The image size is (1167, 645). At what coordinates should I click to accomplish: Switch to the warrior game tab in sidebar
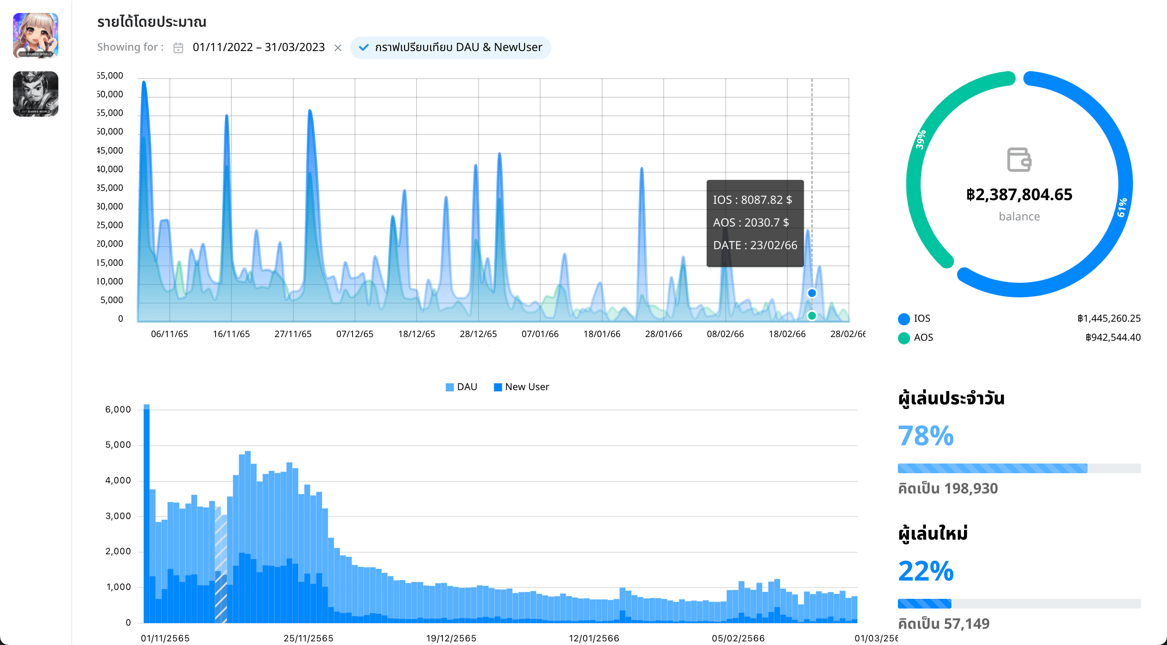[35, 94]
